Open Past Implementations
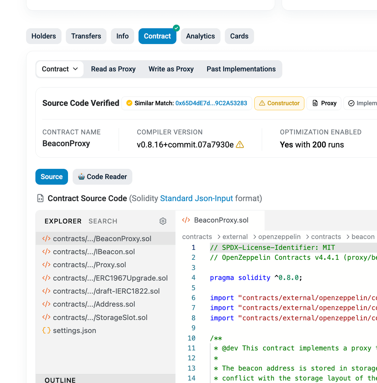This screenshot has width=377, height=383. coord(241,69)
